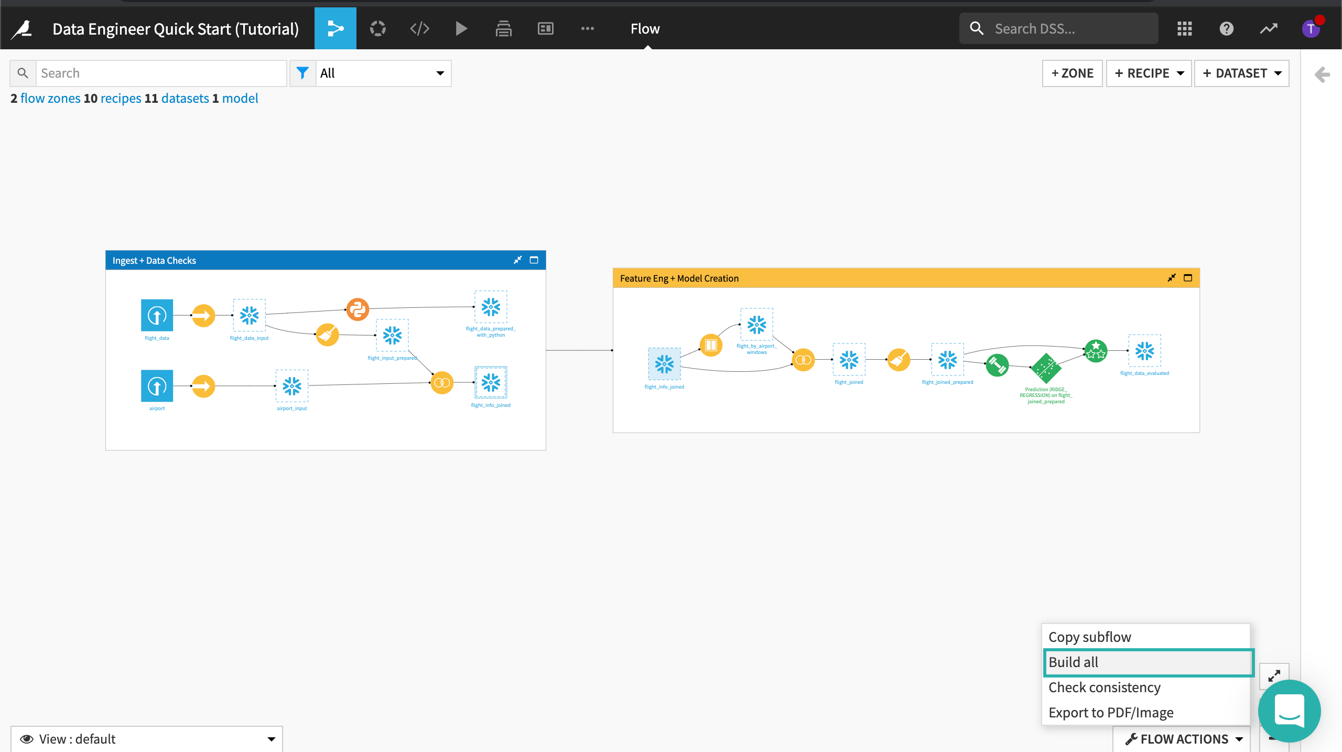Toggle fullscreen flow view button

pyautogui.click(x=1274, y=676)
